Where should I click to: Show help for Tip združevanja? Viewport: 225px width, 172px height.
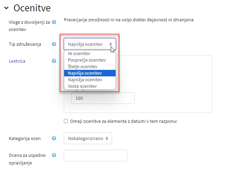click(54, 44)
